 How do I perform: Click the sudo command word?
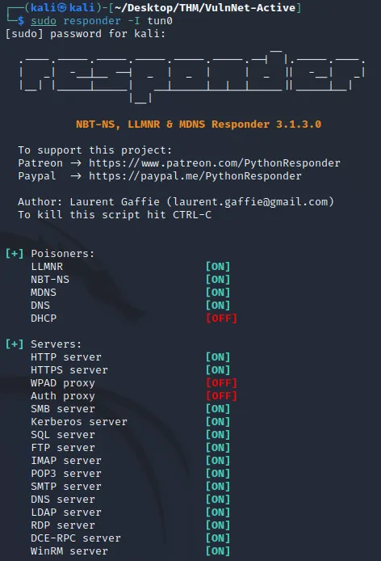coord(44,21)
